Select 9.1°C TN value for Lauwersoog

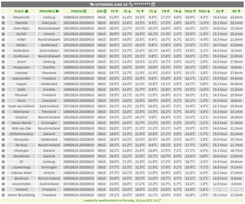pos(178,167)
